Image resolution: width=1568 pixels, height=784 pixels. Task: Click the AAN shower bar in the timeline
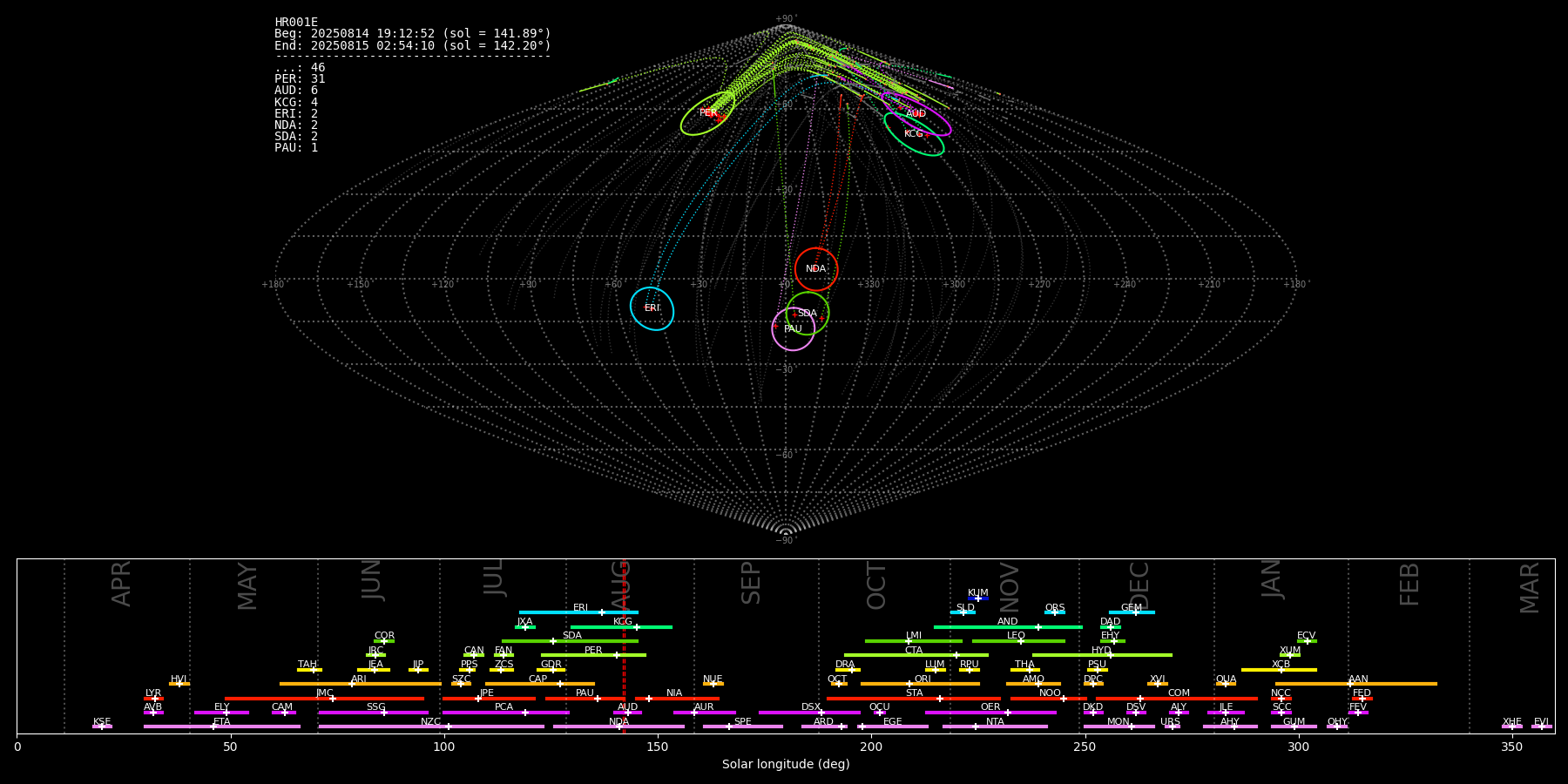pos(1356,684)
